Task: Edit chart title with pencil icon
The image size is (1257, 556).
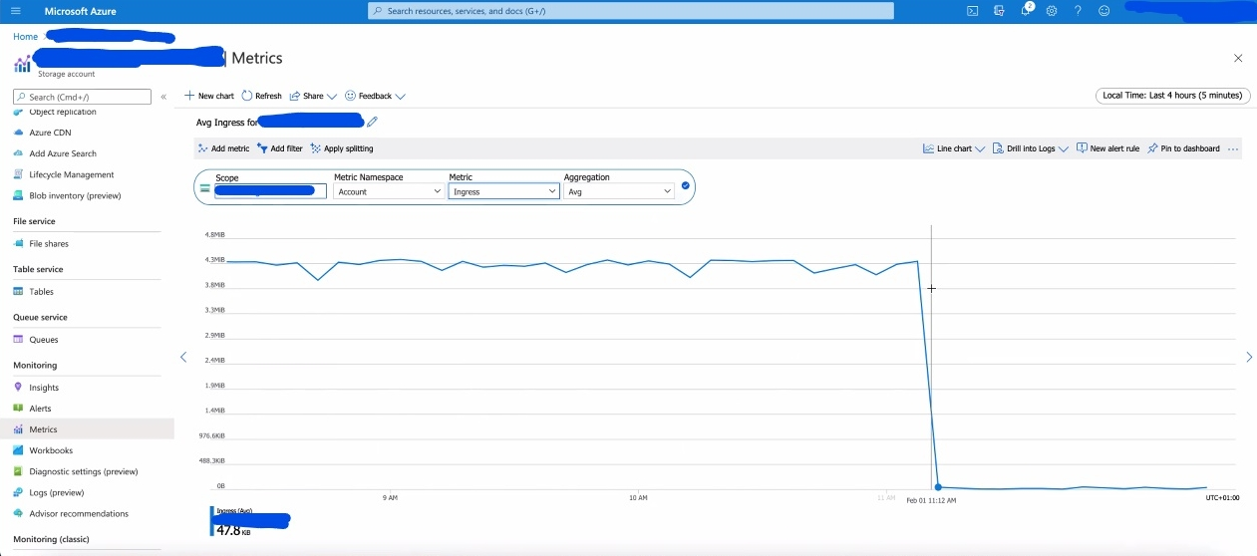Action: tap(373, 122)
